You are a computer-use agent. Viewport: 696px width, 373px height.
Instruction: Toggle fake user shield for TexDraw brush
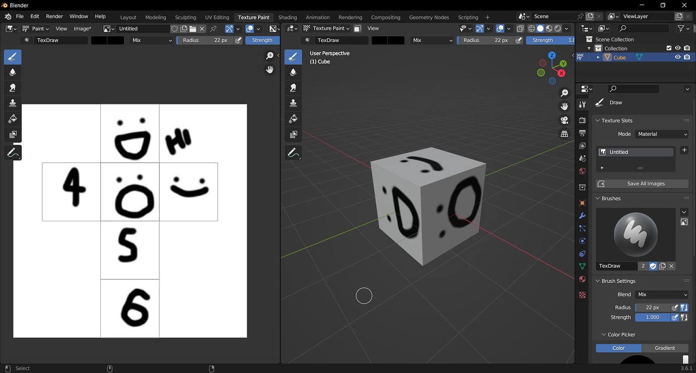point(653,266)
